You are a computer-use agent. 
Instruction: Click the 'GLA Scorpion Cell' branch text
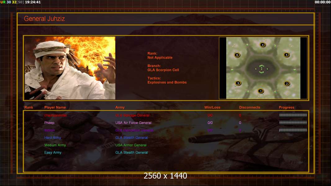tap(163, 70)
